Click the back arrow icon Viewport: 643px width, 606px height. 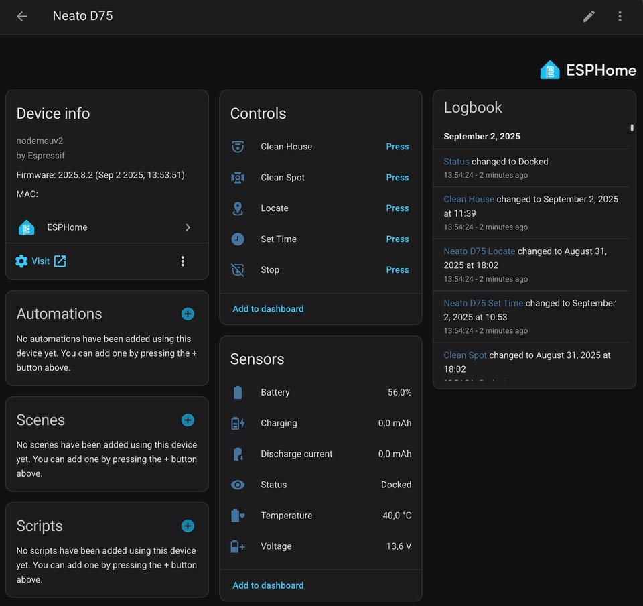click(x=22, y=16)
